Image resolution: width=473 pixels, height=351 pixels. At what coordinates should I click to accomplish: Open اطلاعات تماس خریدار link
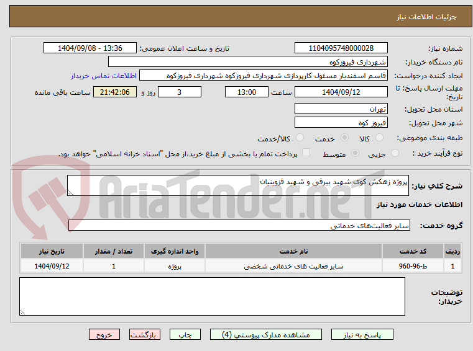(104, 76)
